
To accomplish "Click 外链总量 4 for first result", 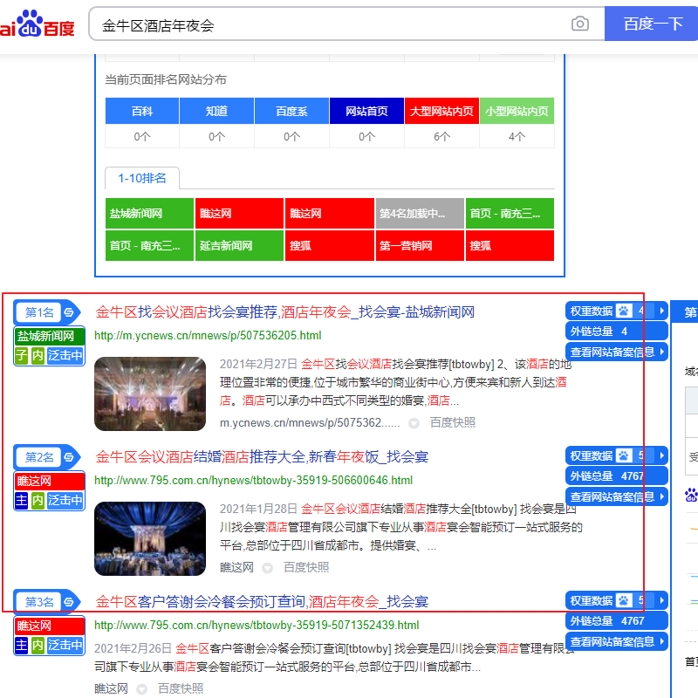I will tap(617, 332).
